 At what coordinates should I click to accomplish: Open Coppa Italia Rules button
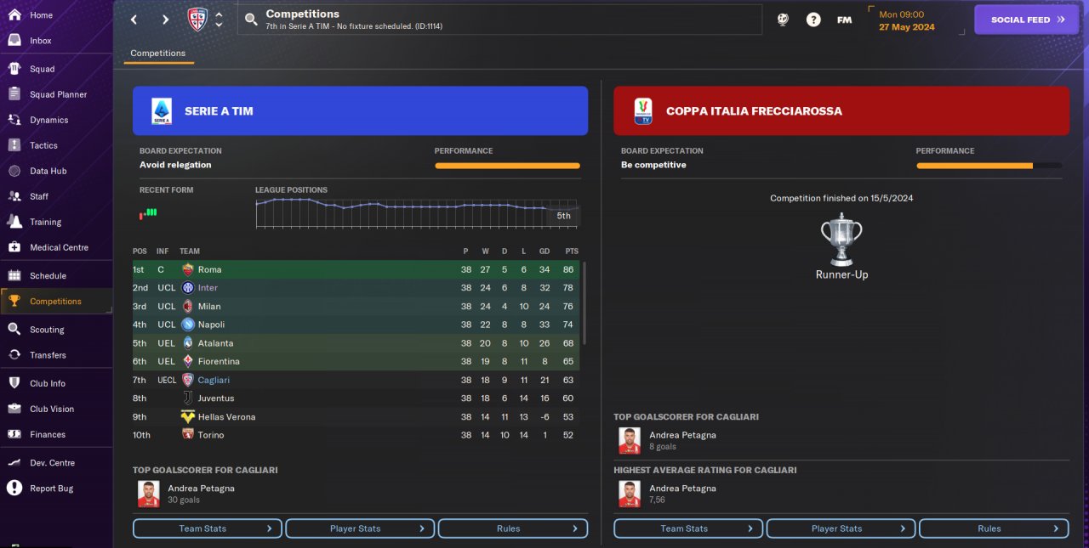coord(994,528)
